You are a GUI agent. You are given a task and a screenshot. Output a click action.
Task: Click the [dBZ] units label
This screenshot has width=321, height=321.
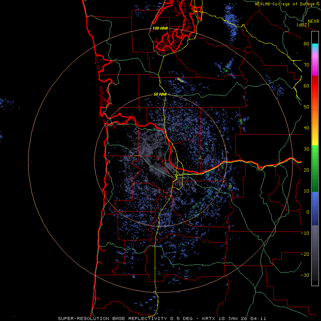[303, 25]
